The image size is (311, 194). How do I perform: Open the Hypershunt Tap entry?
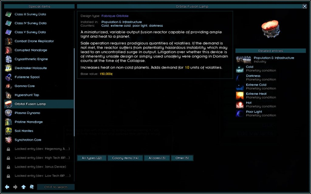(x=27, y=95)
